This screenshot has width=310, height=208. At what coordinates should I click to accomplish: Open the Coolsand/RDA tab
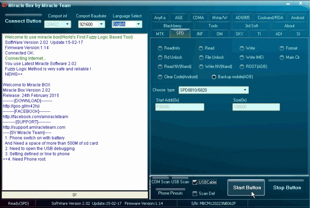click(270, 17)
